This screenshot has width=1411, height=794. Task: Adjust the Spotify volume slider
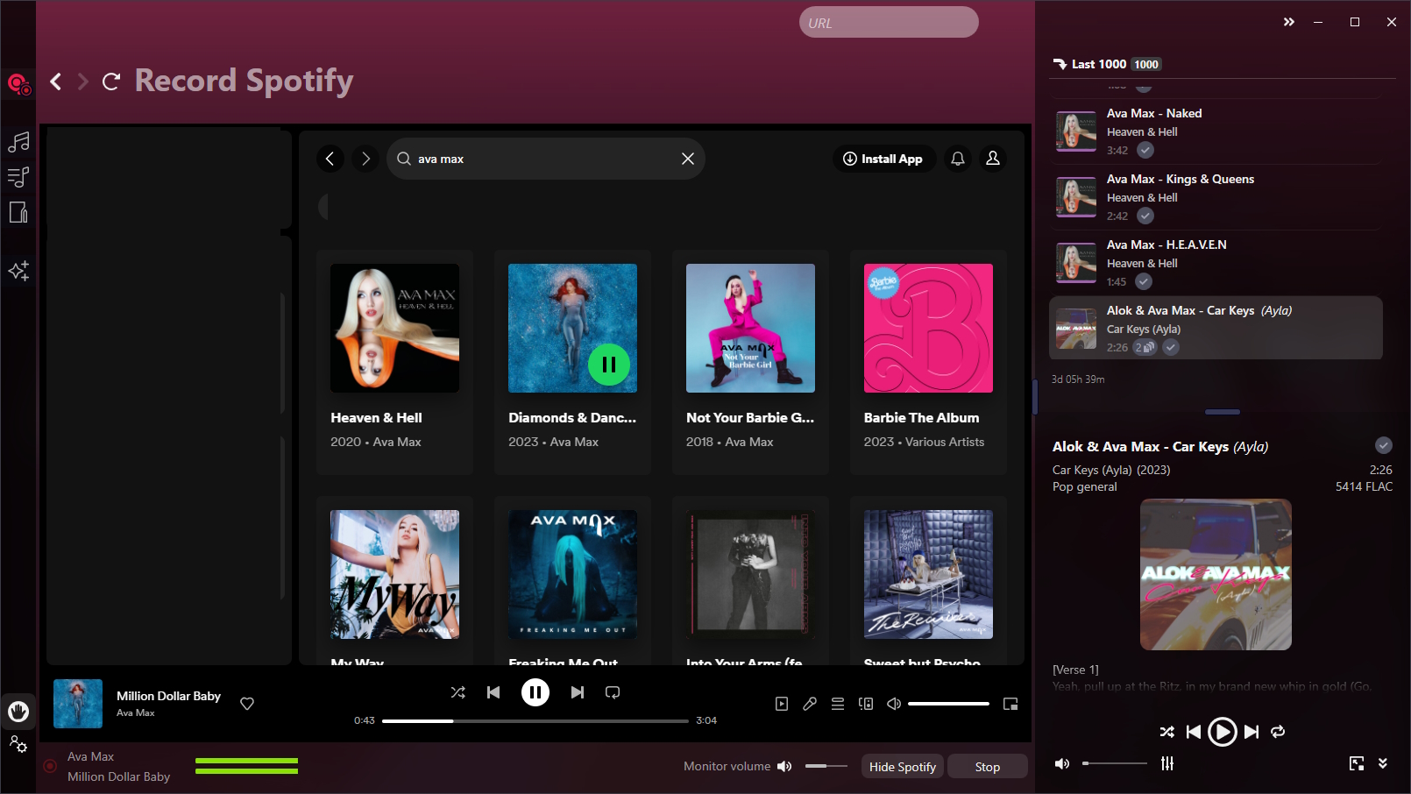tap(948, 704)
